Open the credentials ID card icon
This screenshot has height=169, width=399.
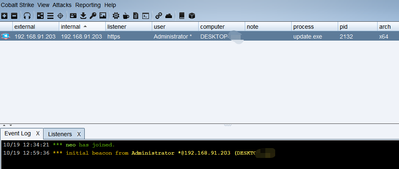point(73,16)
